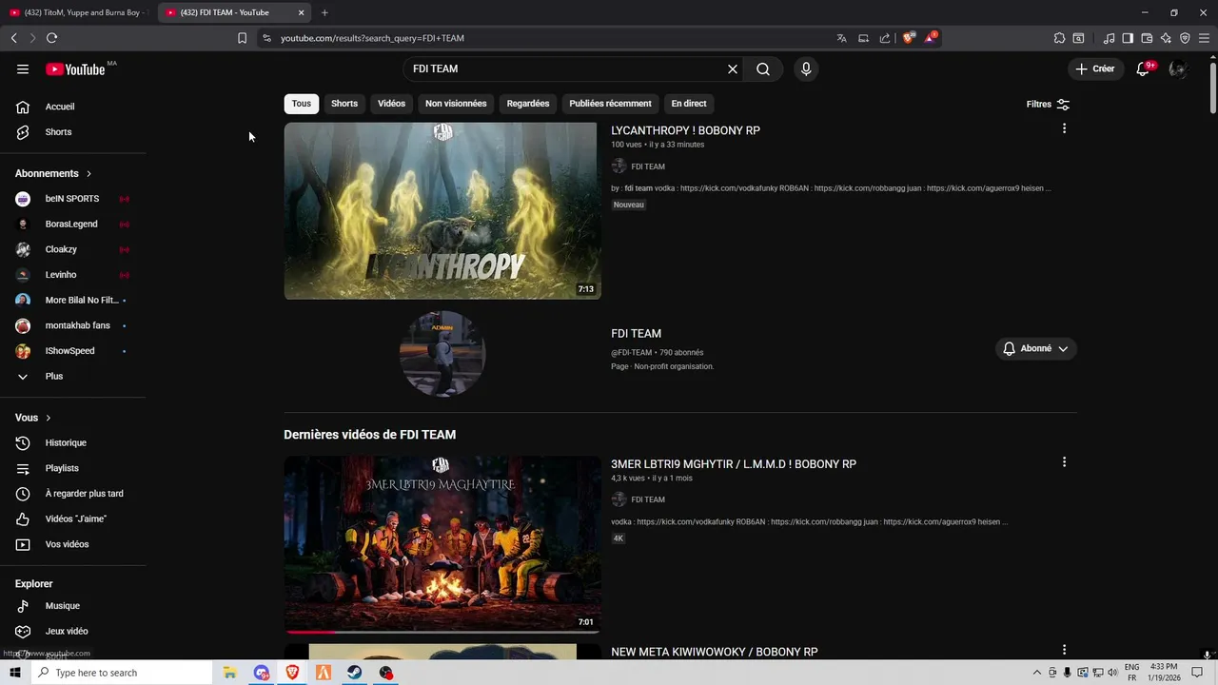The image size is (1218, 685).
Task: Click the share page icon
Action: tap(885, 38)
